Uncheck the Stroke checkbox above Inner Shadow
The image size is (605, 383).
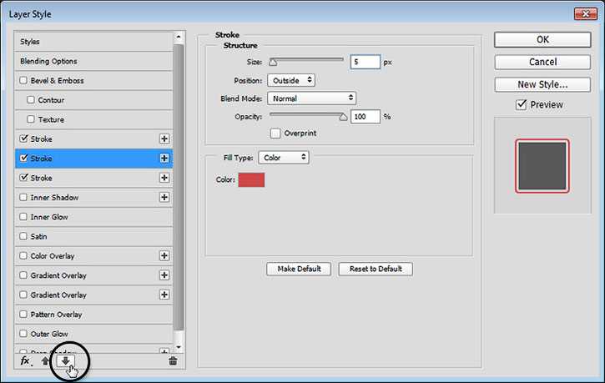click(23, 178)
